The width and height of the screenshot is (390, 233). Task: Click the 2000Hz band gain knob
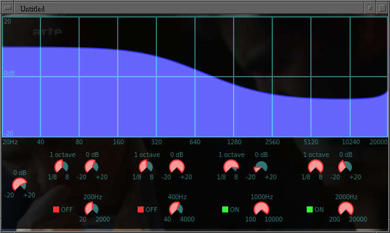click(345, 167)
